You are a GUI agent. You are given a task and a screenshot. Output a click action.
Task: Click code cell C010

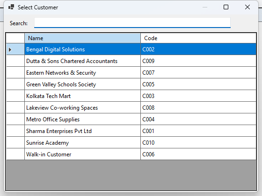pos(198,143)
